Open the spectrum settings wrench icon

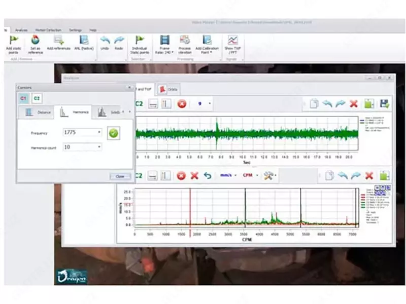coord(267,176)
